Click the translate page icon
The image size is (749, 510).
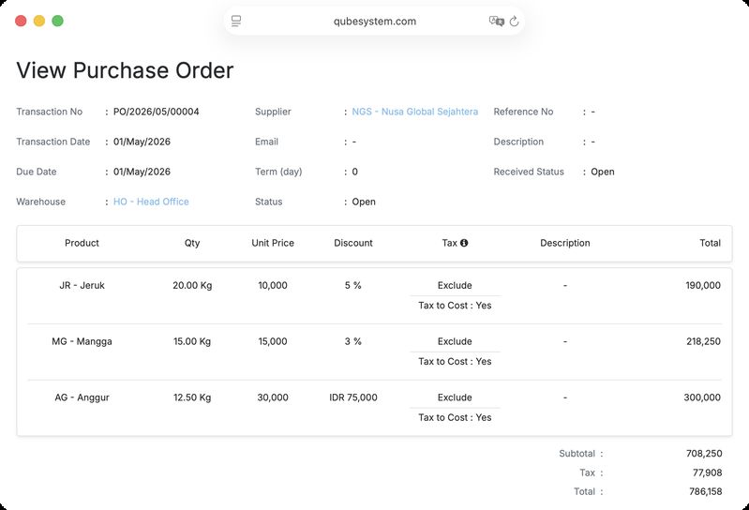click(496, 21)
